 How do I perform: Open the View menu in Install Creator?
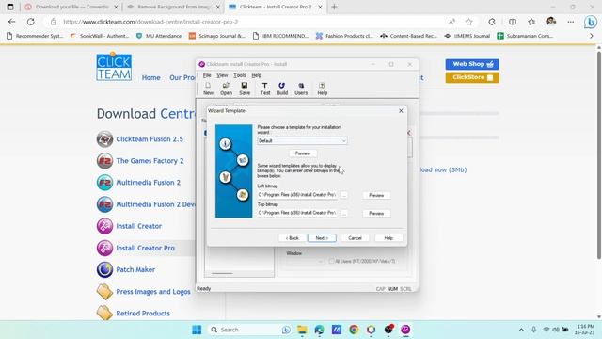222,75
